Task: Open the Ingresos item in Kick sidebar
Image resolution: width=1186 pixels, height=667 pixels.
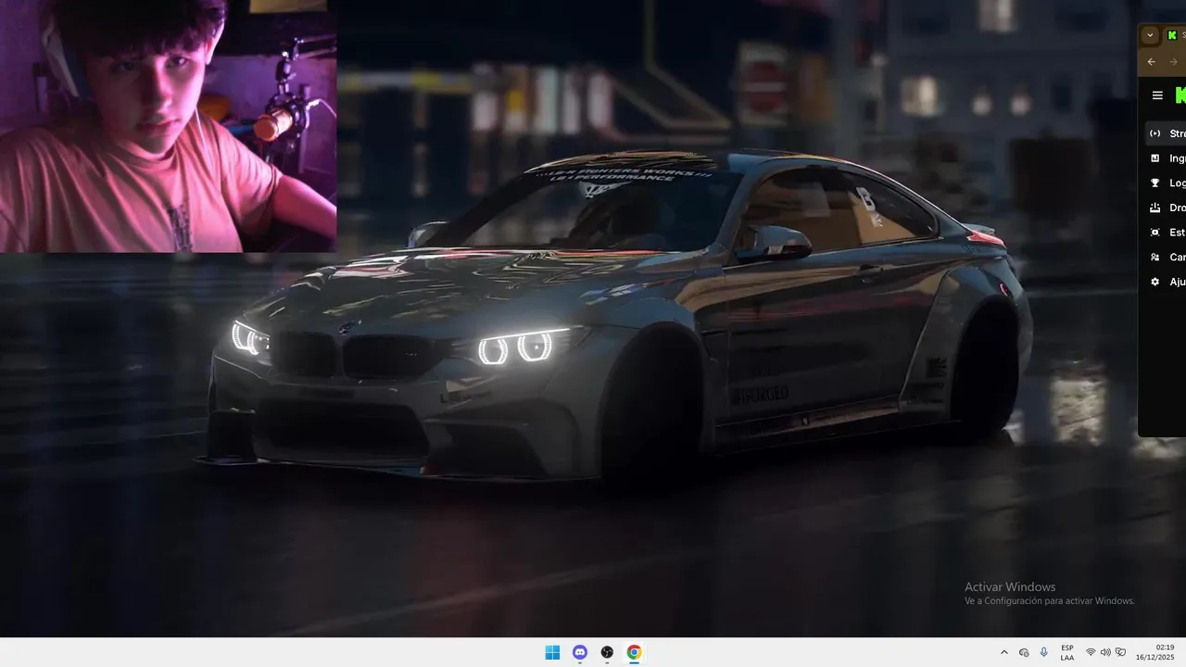Action: pos(1166,158)
